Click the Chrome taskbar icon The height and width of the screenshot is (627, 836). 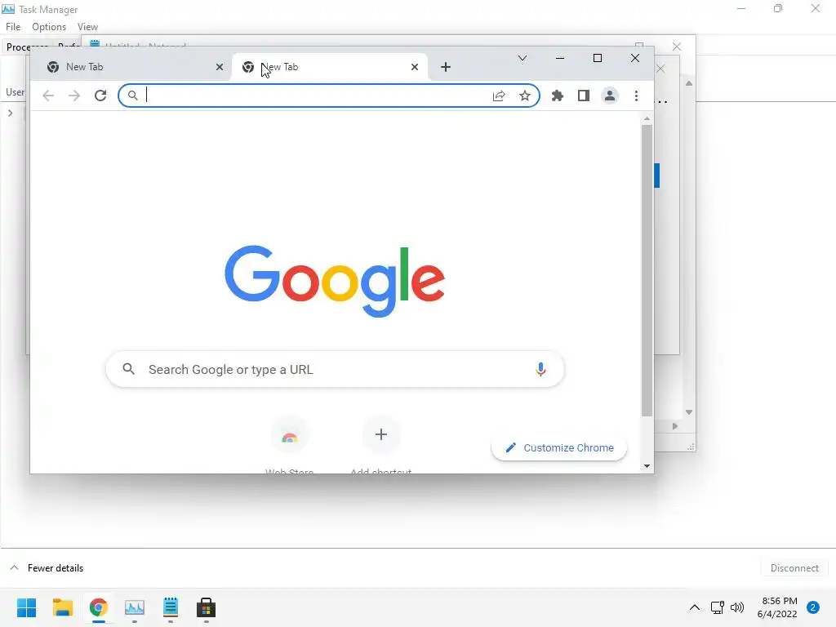(98, 607)
